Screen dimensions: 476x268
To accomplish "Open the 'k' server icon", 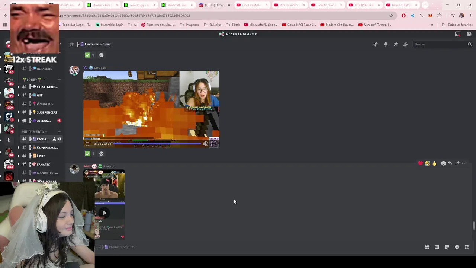I will pos(9,140).
